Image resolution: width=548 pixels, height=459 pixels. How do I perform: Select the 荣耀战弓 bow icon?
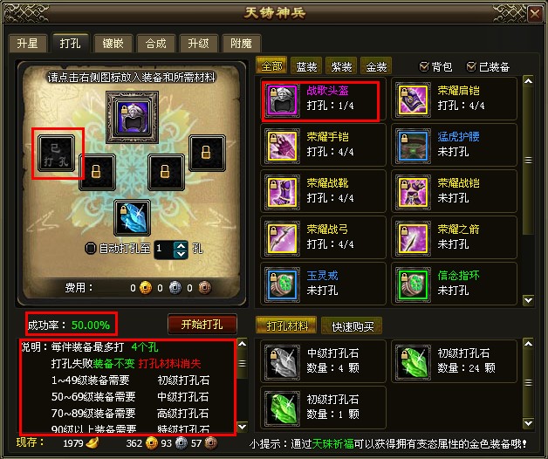click(x=282, y=238)
